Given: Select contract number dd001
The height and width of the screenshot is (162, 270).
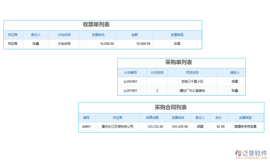Looking at the screenshot, I should tap(87, 126).
